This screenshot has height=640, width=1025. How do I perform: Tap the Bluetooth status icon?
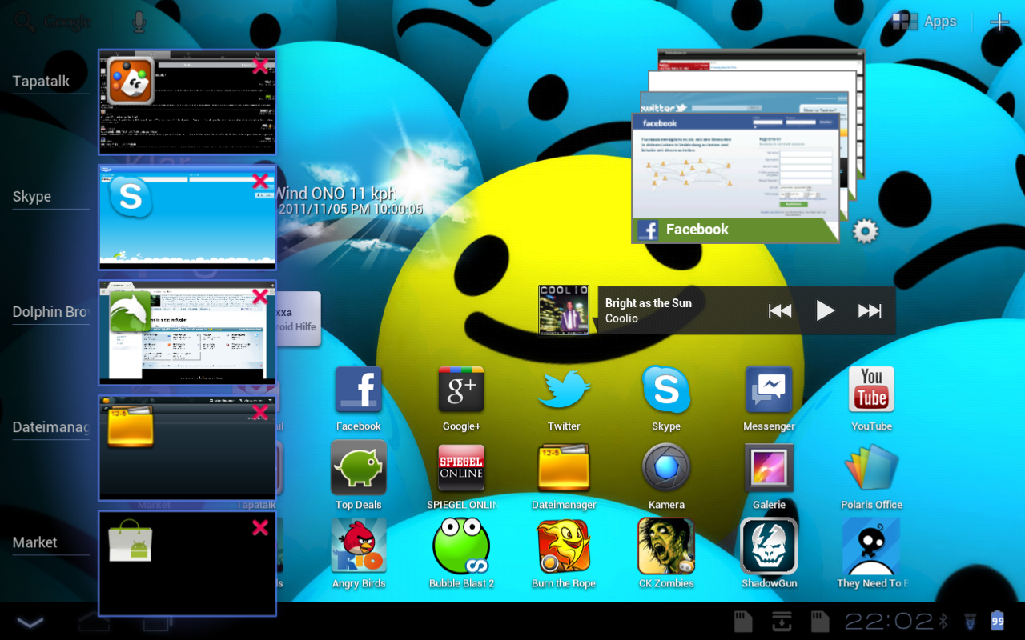coord(943,621)
